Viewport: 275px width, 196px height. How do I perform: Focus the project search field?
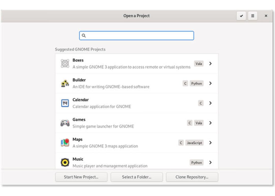click(x=137, y=36)
